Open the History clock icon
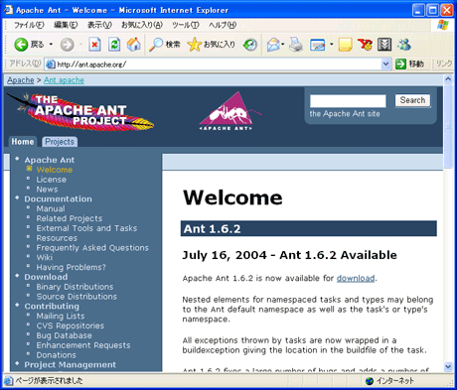This screenshot has width=457, height=390. (250, 45)
